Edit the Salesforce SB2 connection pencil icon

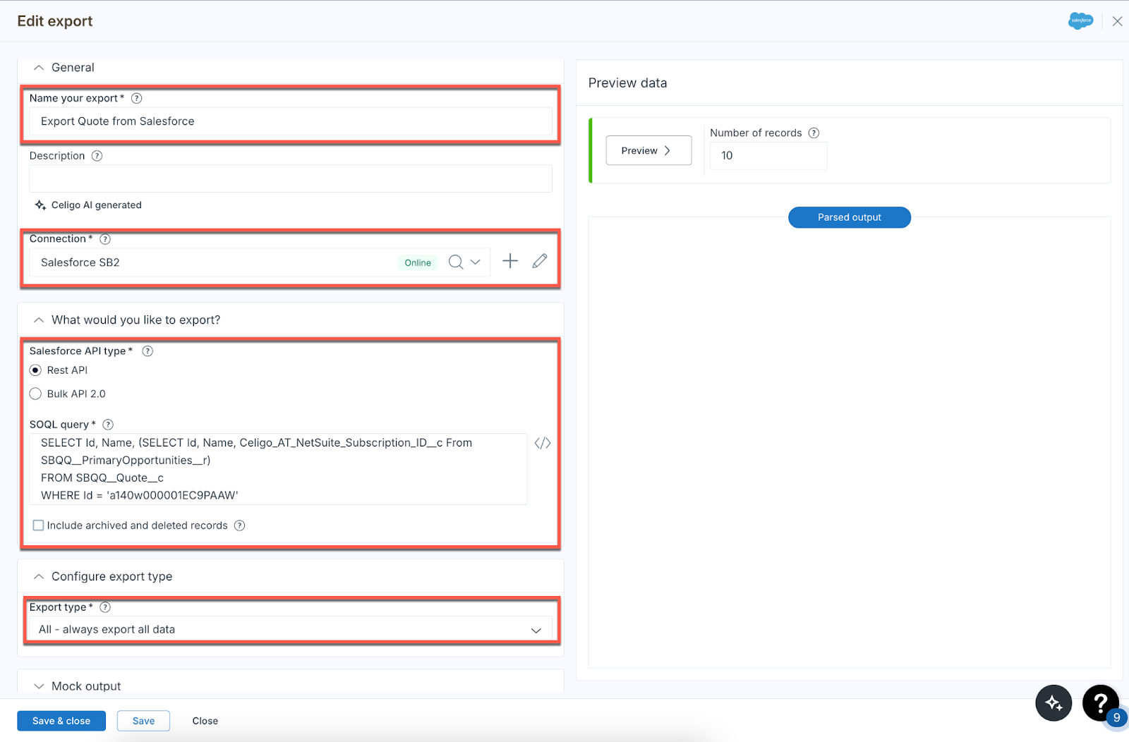pyautogui.click(x=540, y=262)
